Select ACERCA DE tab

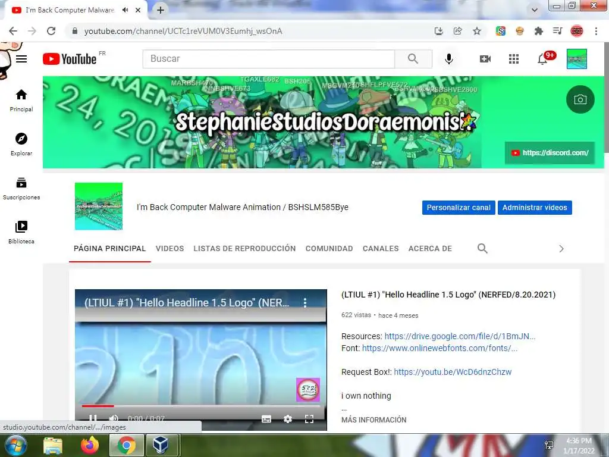point(430,248)
